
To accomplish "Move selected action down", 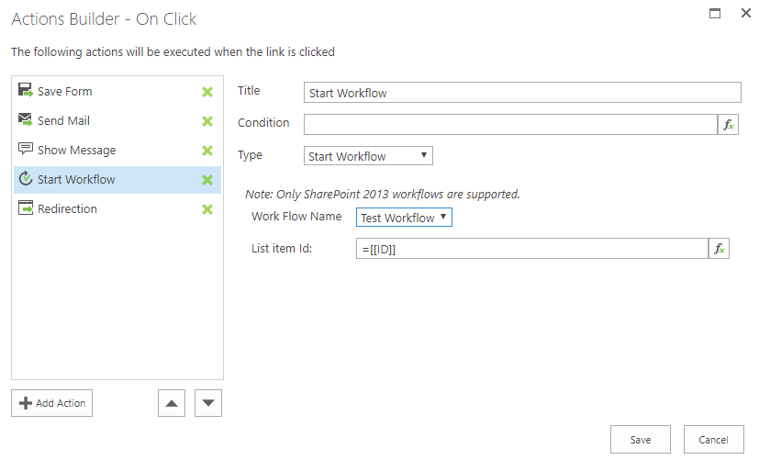I will click(x=208, y=403).
